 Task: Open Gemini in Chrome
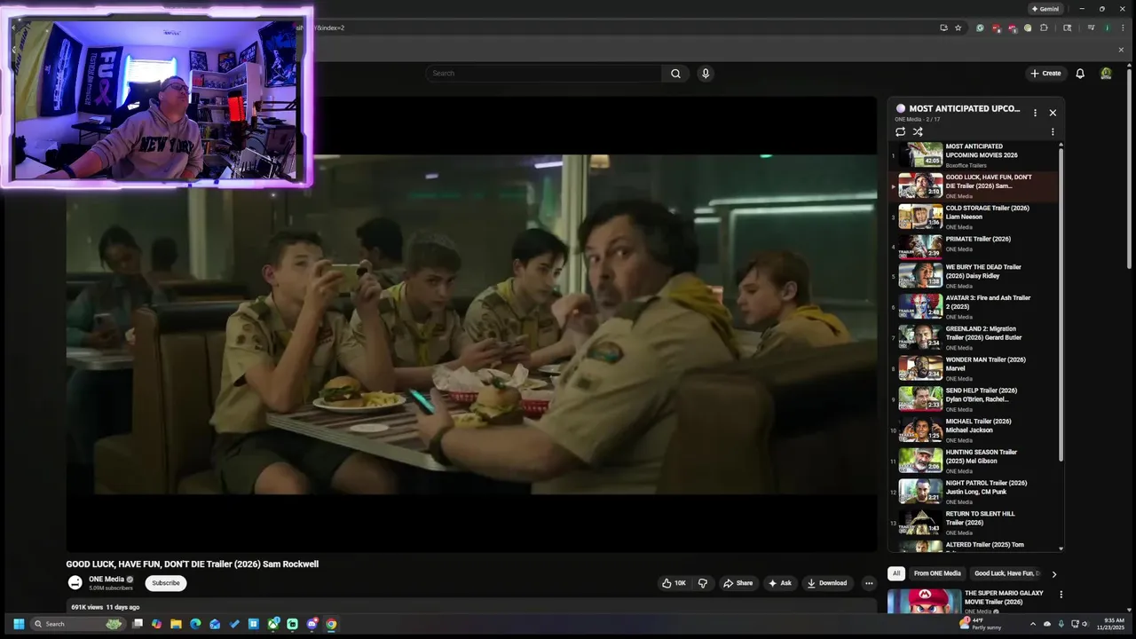[1045, 9]
